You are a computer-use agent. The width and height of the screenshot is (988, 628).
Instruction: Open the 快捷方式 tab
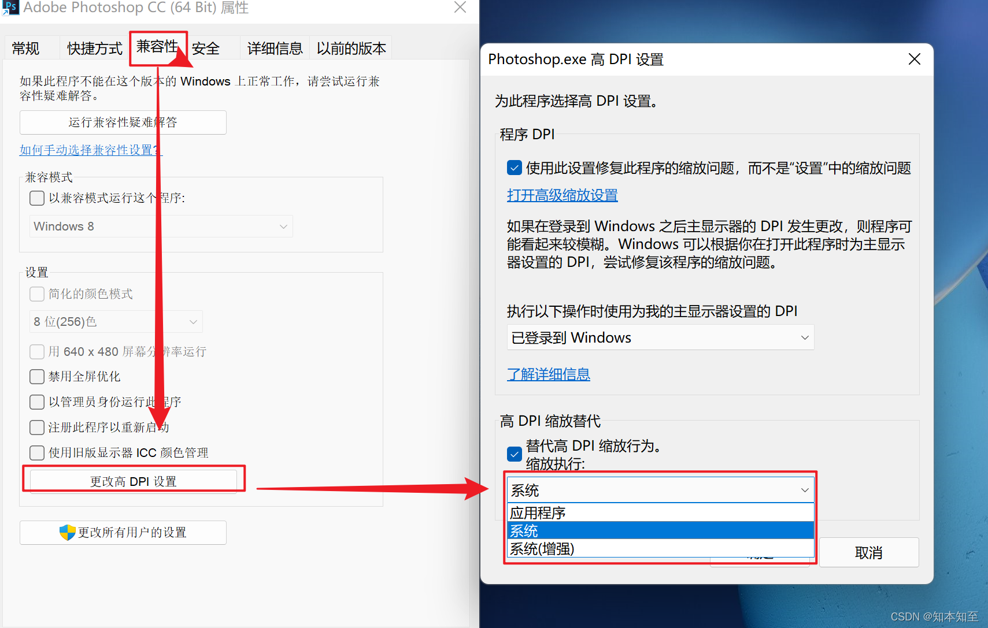(x=95, y=49)
